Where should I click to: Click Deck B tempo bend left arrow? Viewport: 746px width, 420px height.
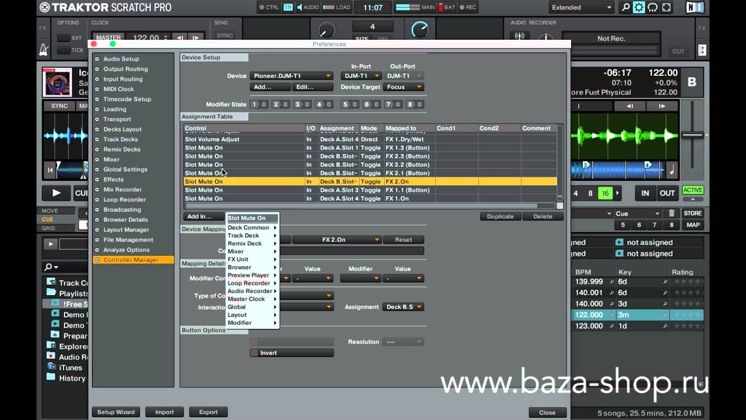[629, 106]
